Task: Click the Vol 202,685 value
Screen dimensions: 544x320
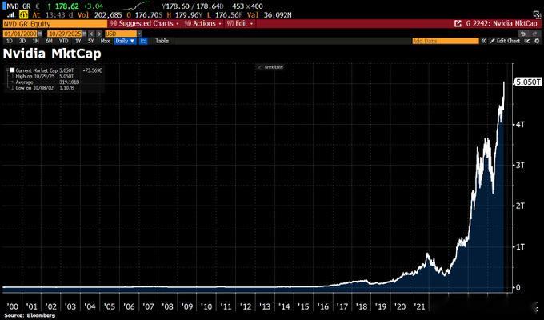Action: point(100,15)
